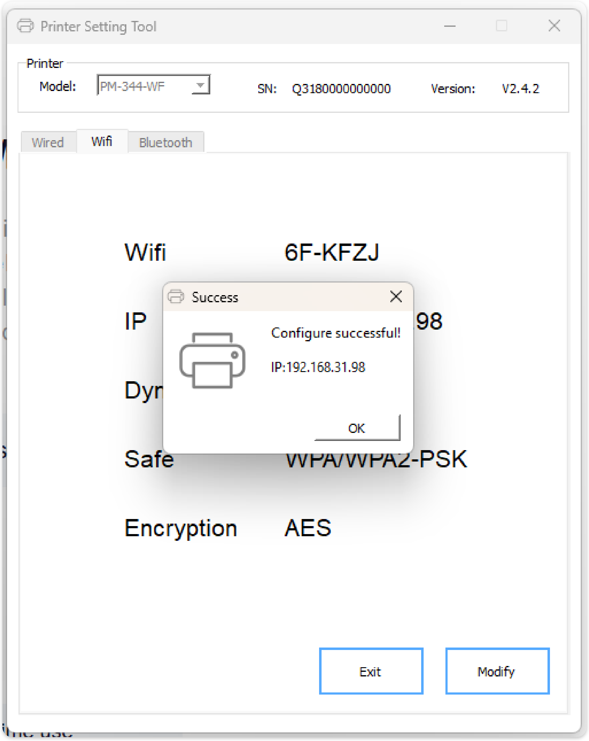Click the serial number Q3180000000000
The height and width of the screenshot is (741, 589).
(341, 89)
